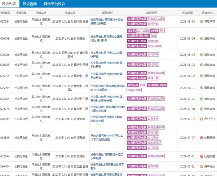Open the 投诉视频 tab
Viewport: 217px width, 176px height.
[30, 4]
